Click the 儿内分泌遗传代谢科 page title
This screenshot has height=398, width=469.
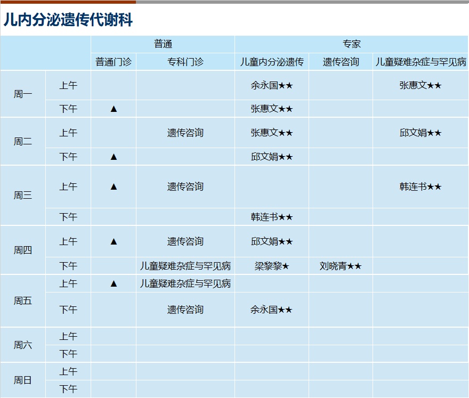(x=68, y=20)
